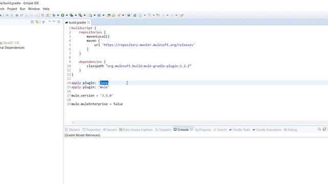Switch to the Debug tab
Viewport: 328px width, 184px height.
click(x=291, y=129)
